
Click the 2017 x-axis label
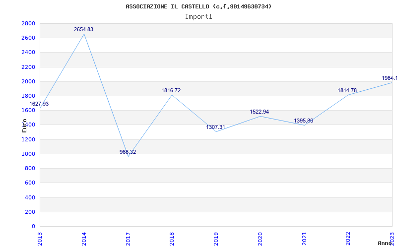(128, 239)
